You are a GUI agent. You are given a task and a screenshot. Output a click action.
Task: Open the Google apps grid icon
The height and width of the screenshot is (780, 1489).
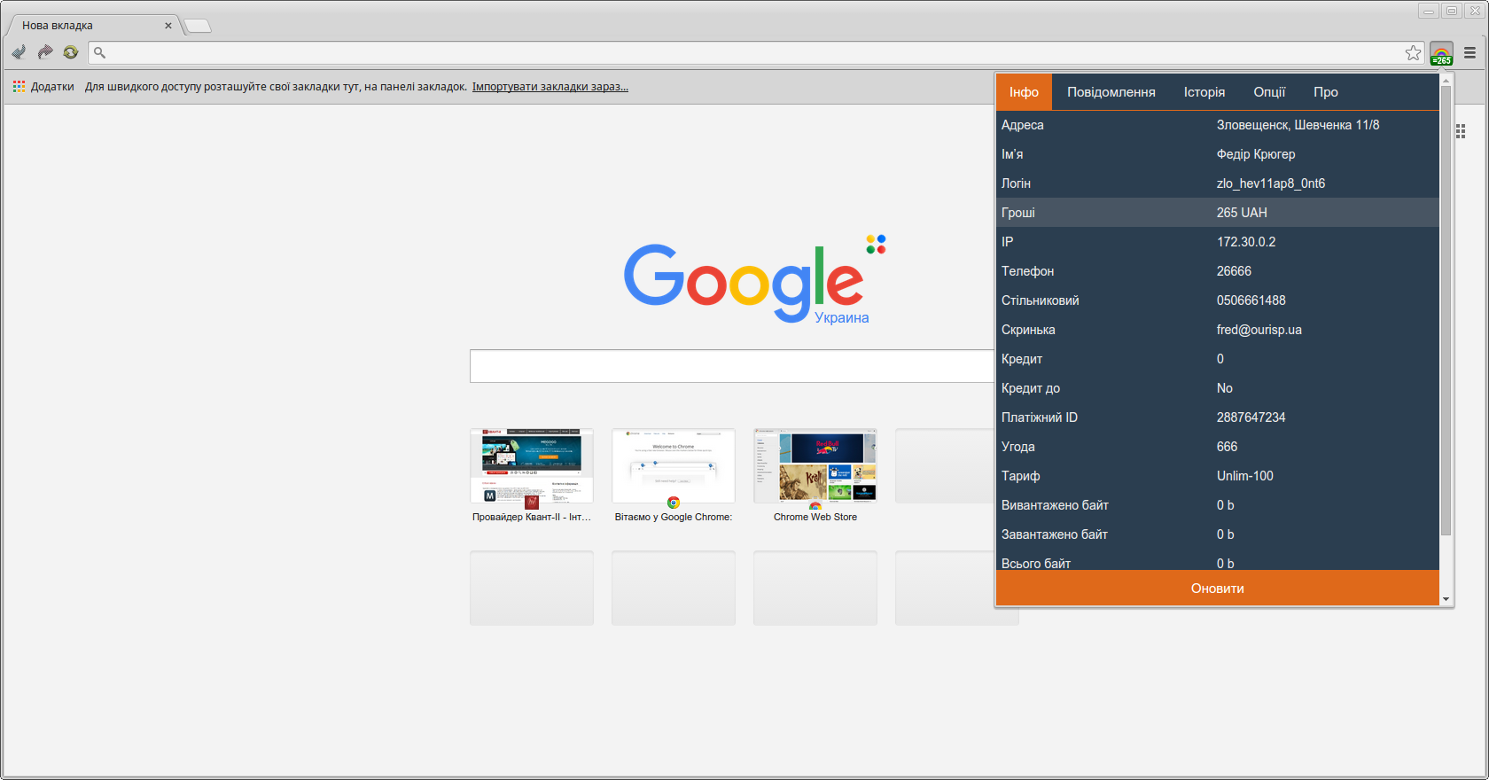pyautogui.click(x=1461, y=131)
